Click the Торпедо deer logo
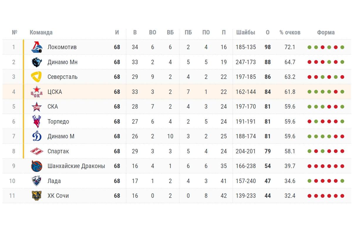This screenshot has width=352, height=235. [37, 122]
